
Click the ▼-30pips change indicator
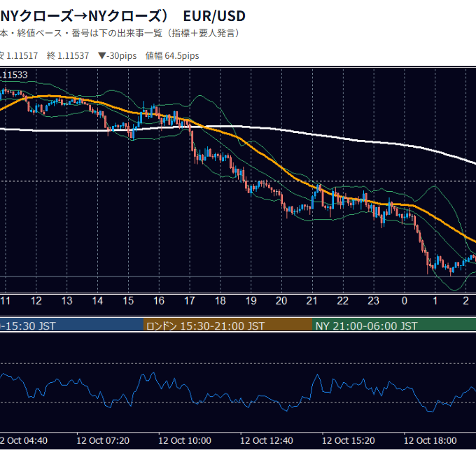(x=117, y=56)
